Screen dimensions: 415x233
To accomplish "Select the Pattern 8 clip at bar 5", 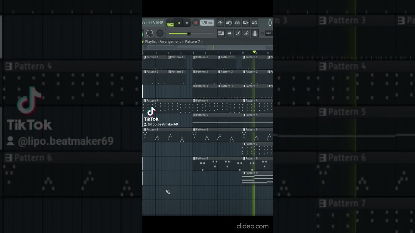I will (x=217, y=164).
